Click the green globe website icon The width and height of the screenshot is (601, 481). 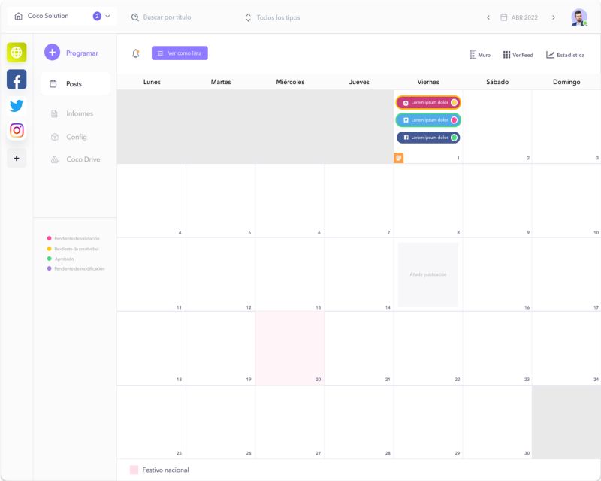pos(17,53)
